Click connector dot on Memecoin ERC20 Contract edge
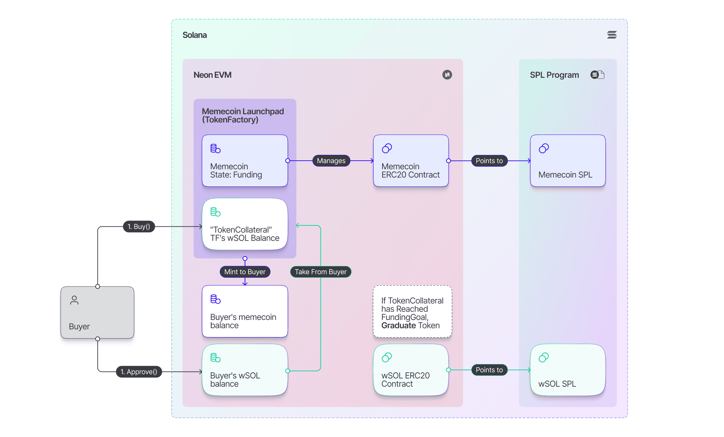 coord(448,161)
